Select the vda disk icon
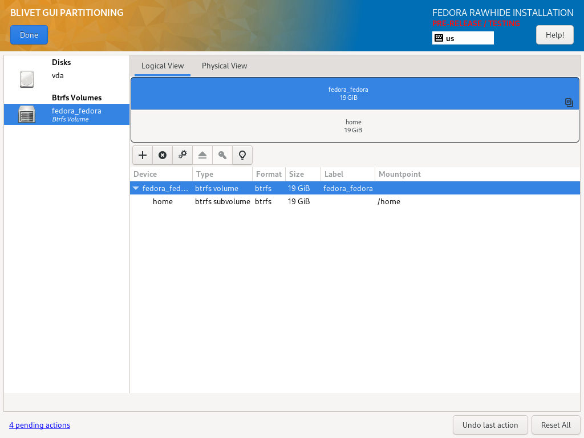The width and height of the screenshot is (584, 438). (x=27, y=79)
